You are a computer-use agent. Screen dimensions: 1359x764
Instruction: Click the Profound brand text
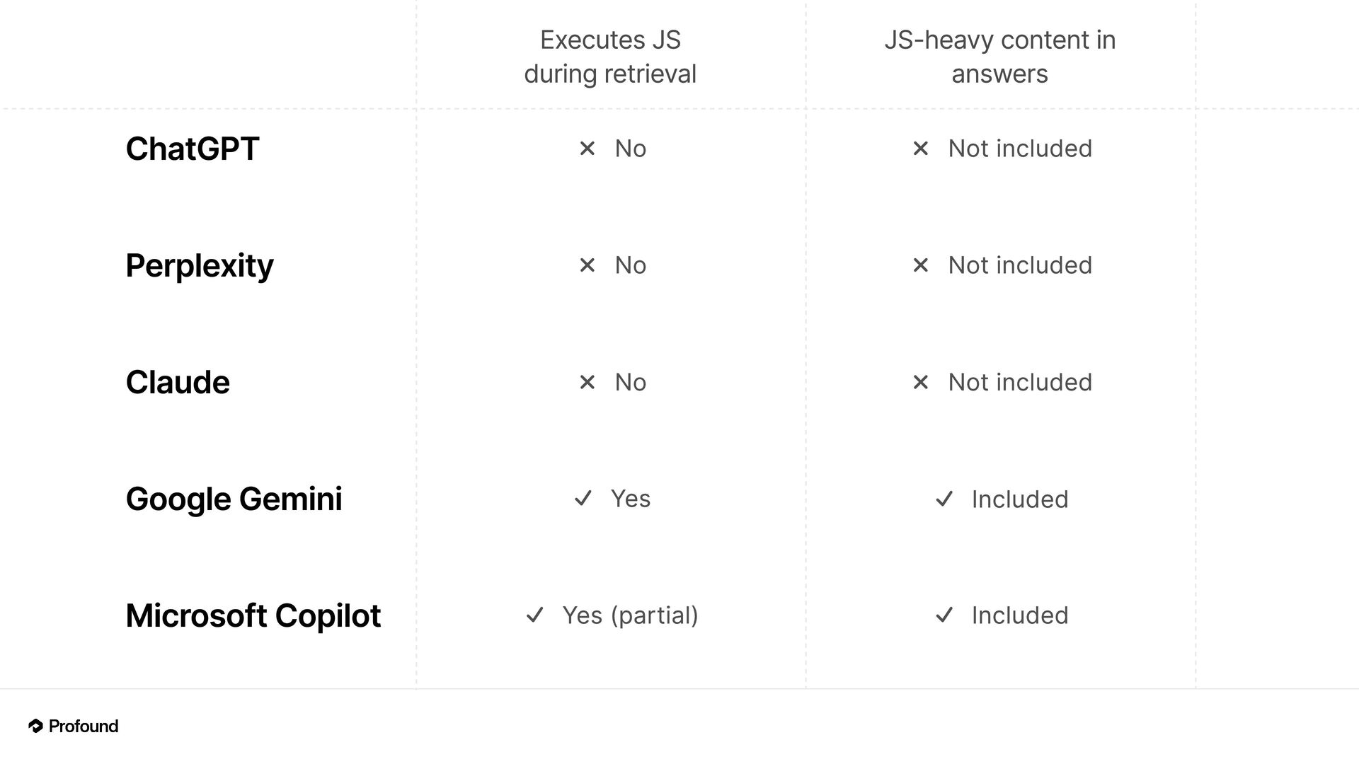coord(83,726)
